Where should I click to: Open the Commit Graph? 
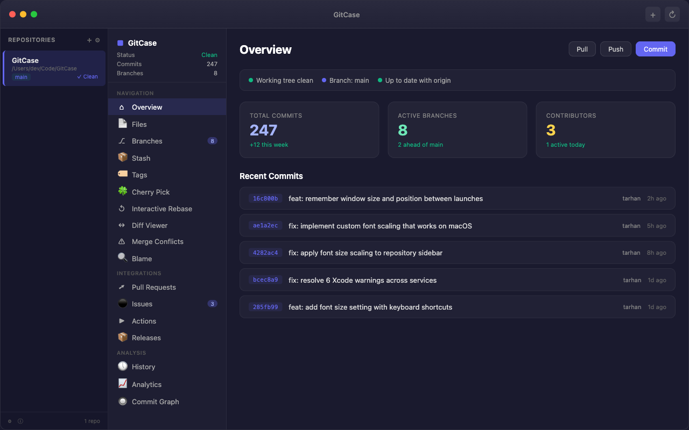pos(156,402)
